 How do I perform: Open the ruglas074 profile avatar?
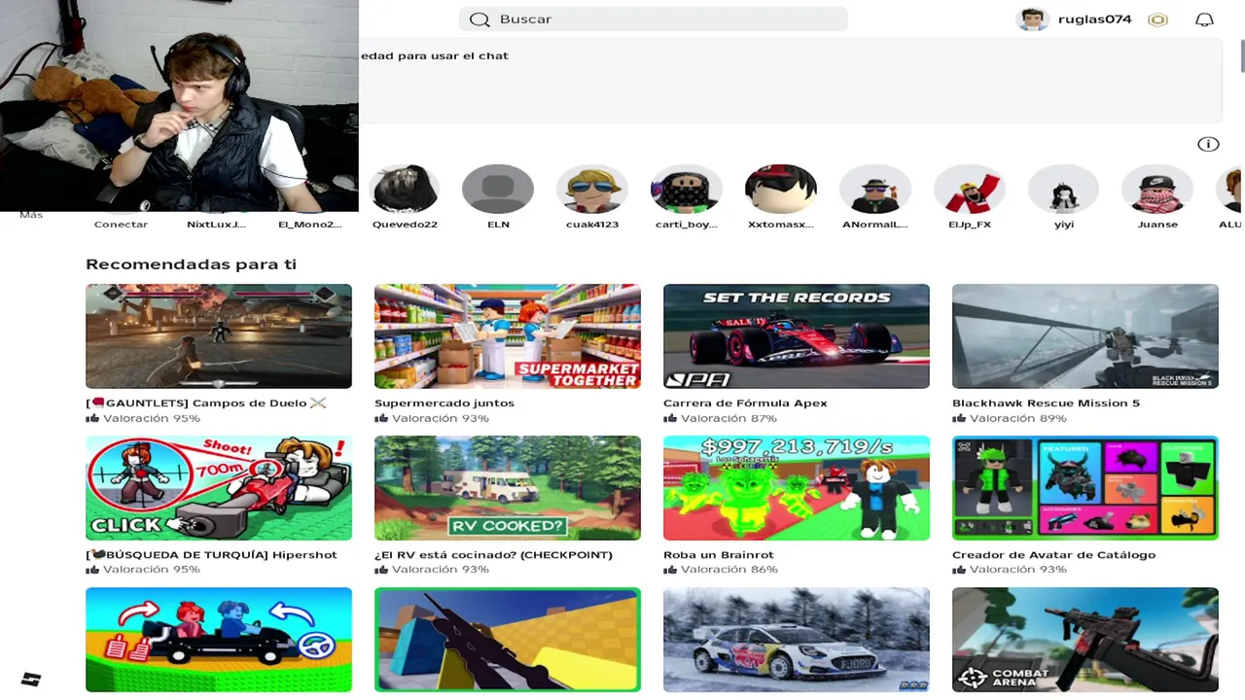[1033, 19]
